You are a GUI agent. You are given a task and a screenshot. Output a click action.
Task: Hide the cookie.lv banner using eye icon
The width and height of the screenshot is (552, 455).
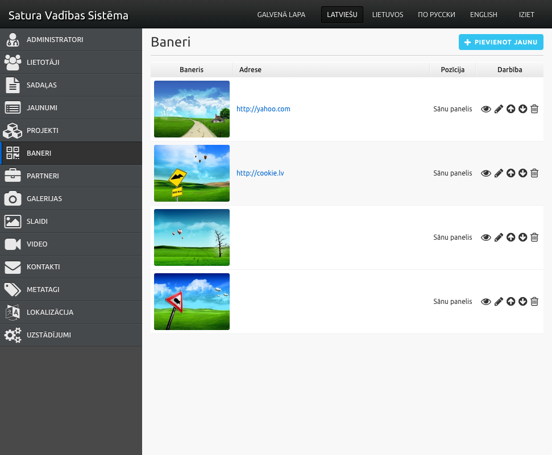click(x=486, y=173)
